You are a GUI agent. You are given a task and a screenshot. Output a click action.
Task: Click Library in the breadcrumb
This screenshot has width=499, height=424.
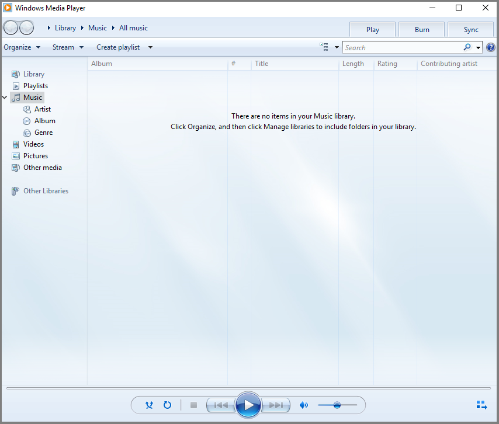pos(65,28)
